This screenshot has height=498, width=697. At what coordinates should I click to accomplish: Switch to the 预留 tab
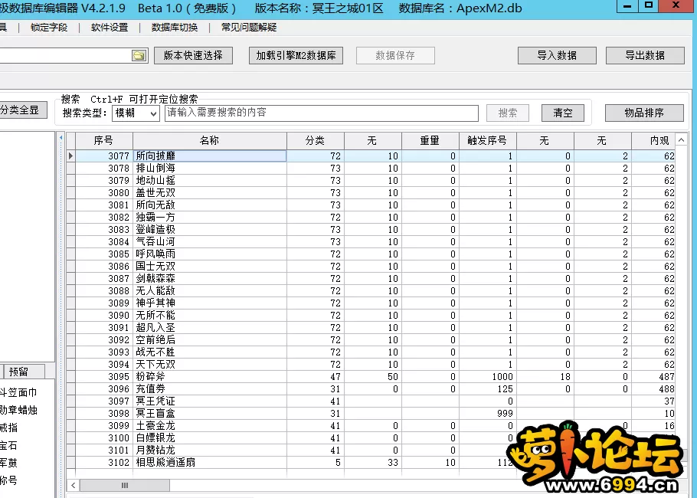pos(18,372)
